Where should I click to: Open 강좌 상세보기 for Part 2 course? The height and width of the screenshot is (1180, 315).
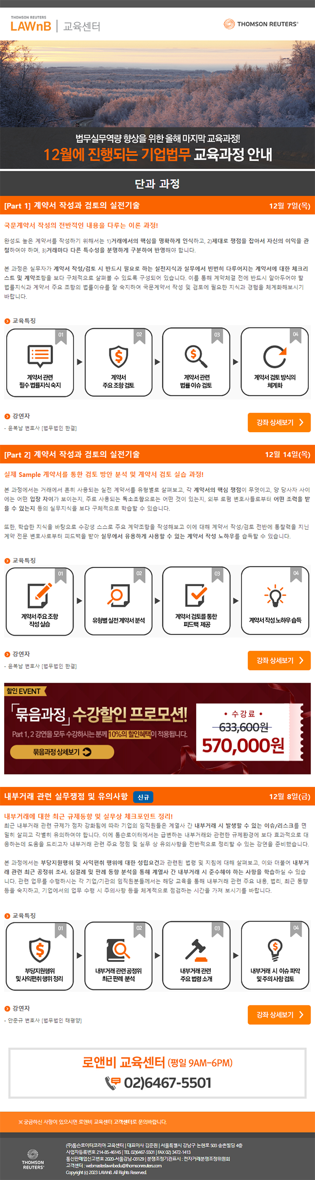point(279,660)
